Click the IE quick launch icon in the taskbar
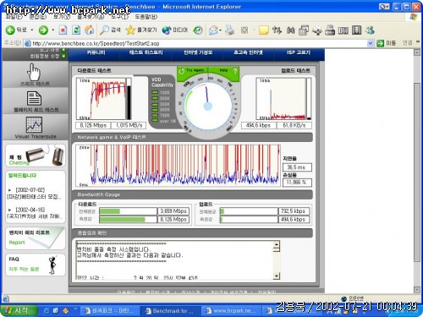The width and height of the screenshot is (423, 317). 47,310
